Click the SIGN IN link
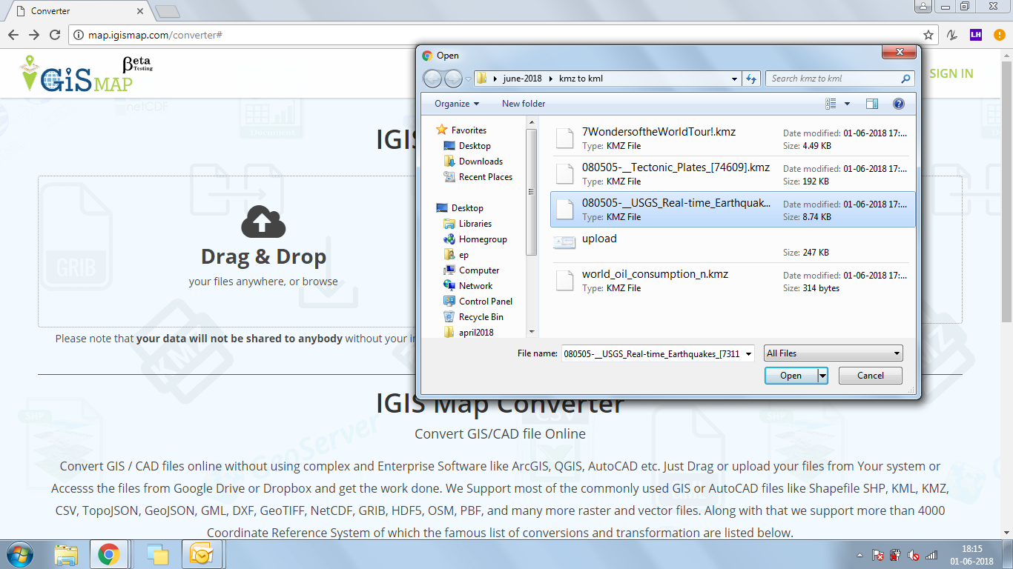 (951, 73)
